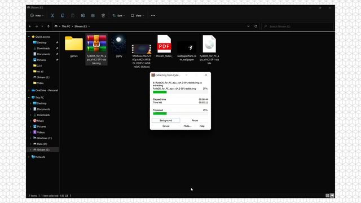Expand the Windows (C:) tree arrow
361x203 pixels.
coord(30,138)
